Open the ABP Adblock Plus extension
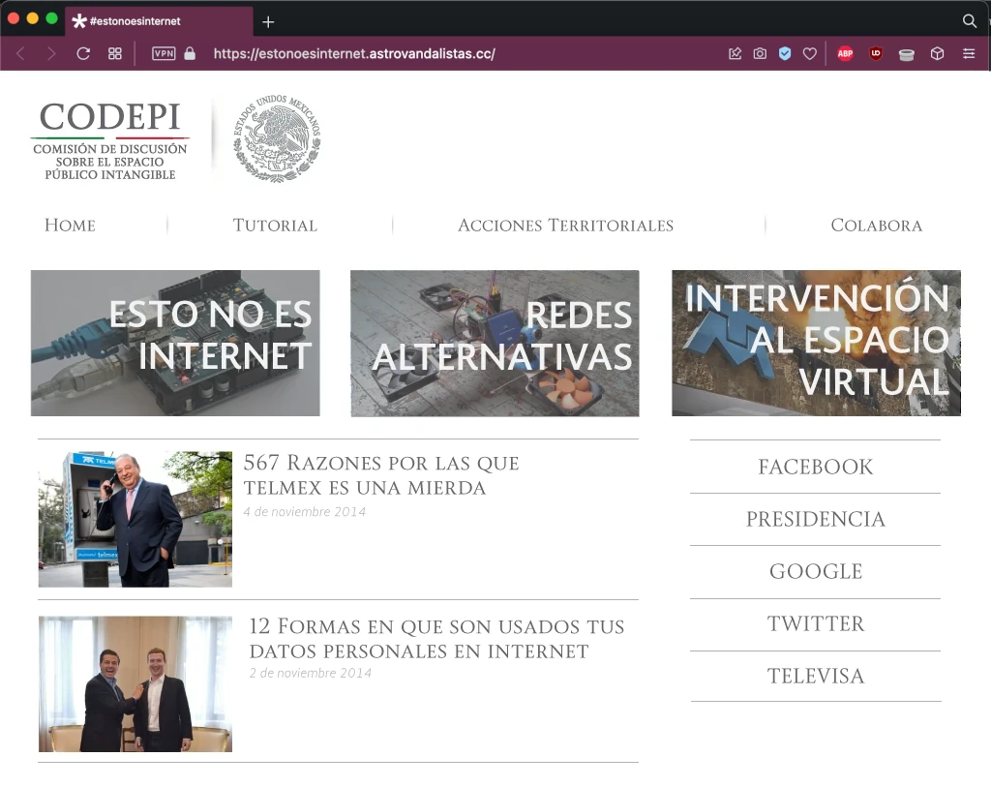This screenshot has height=787, width=991. click(845, 54)
